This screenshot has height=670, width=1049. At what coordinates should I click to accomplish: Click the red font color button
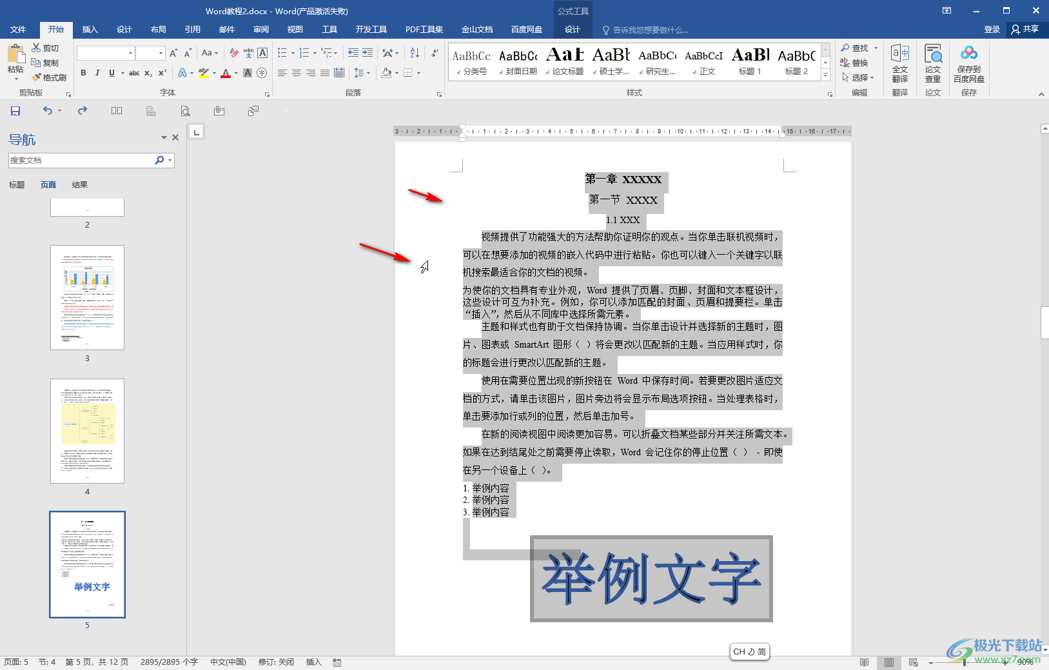click(225, 73)
